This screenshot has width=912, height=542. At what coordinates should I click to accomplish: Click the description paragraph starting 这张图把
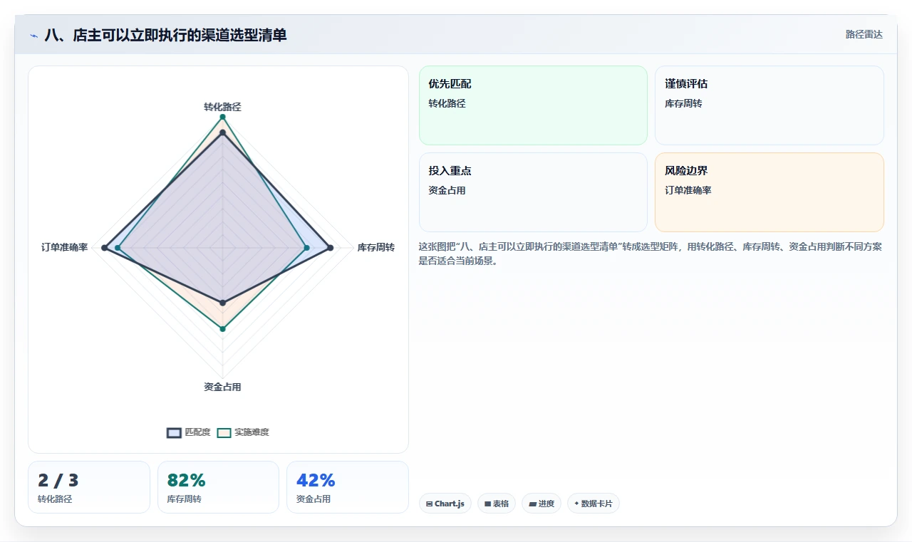(651, 254)
